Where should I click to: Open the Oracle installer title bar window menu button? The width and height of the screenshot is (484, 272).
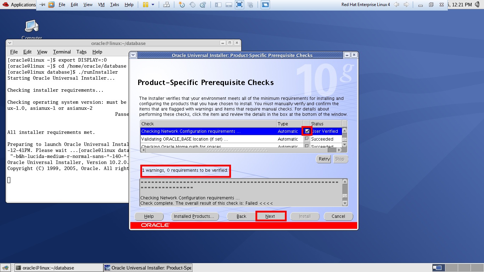pos(133,55)
